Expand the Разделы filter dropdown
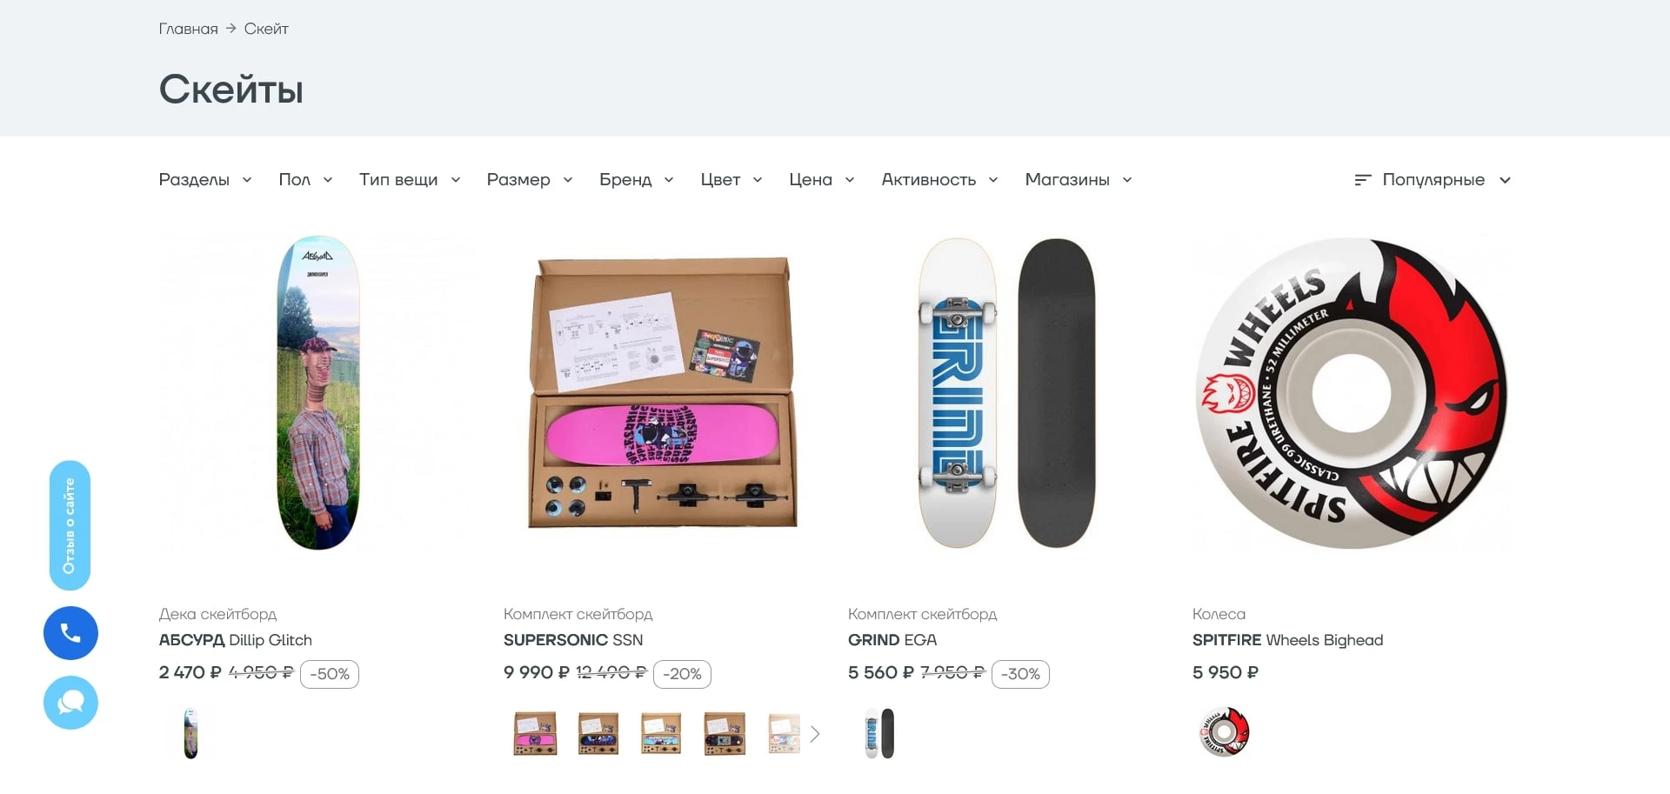 (205, 180)
